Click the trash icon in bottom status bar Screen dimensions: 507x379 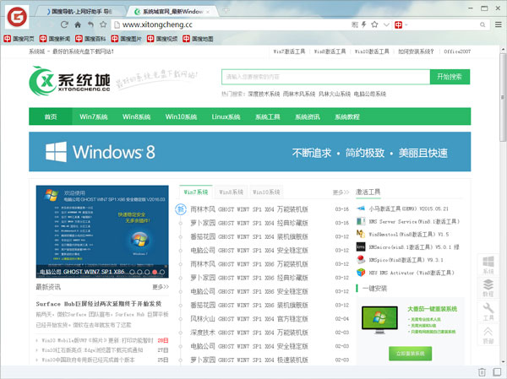tap(482, 372)
